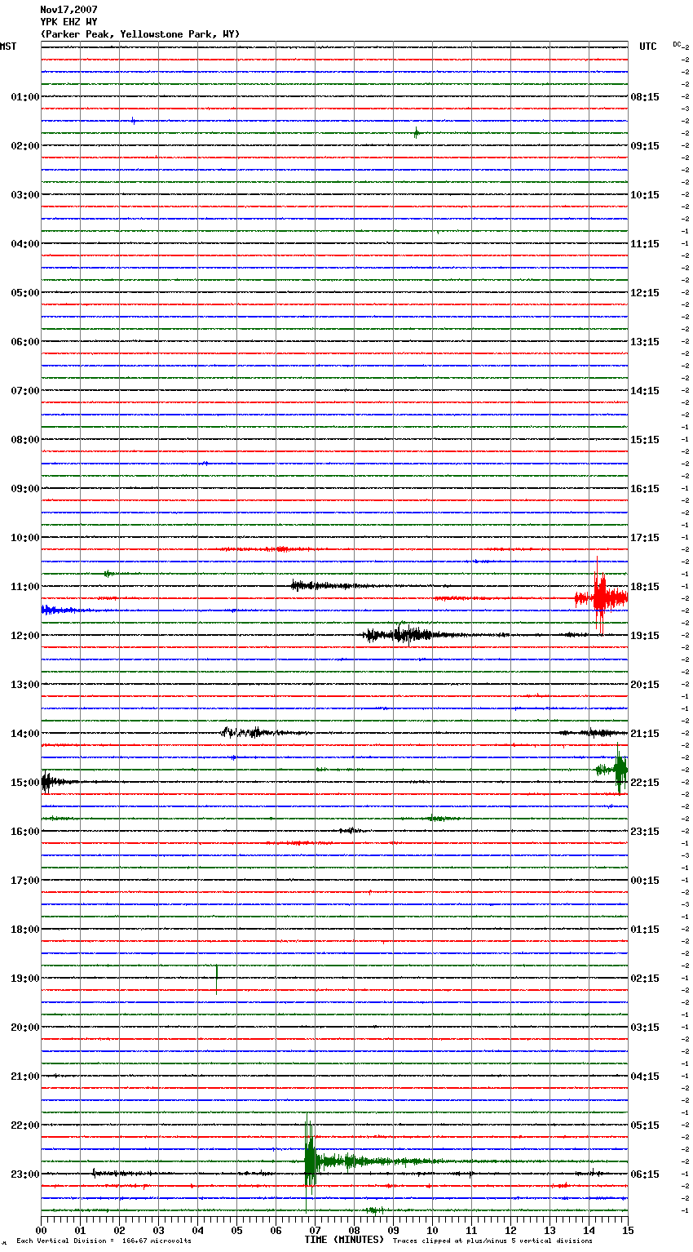Click the 13:15 UTC time label
The height and width of the screenshot is (1252, 693).
(645, 342)
